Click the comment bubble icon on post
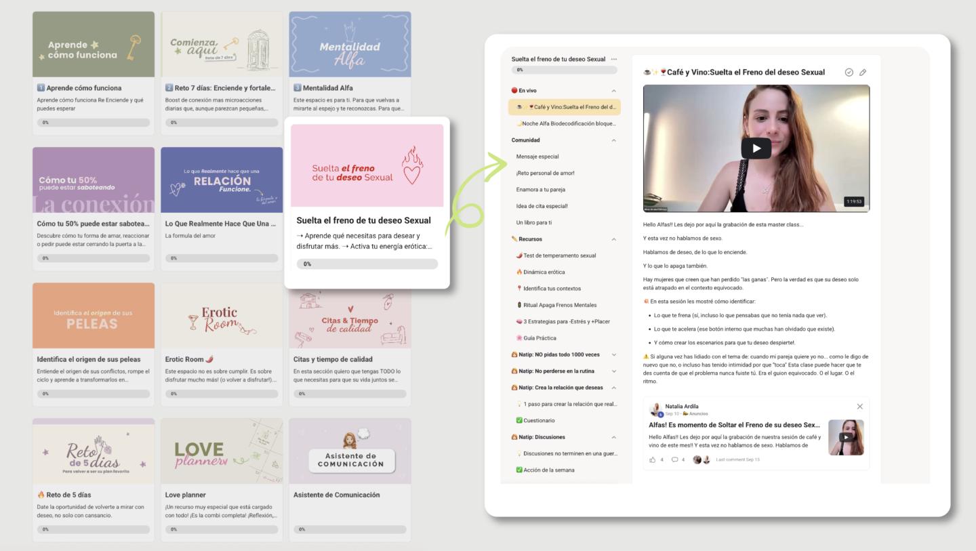976x551 pixels. point(674,460)
